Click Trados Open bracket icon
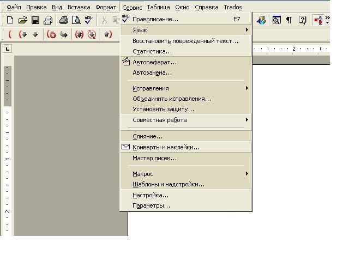 click(10, 34)
